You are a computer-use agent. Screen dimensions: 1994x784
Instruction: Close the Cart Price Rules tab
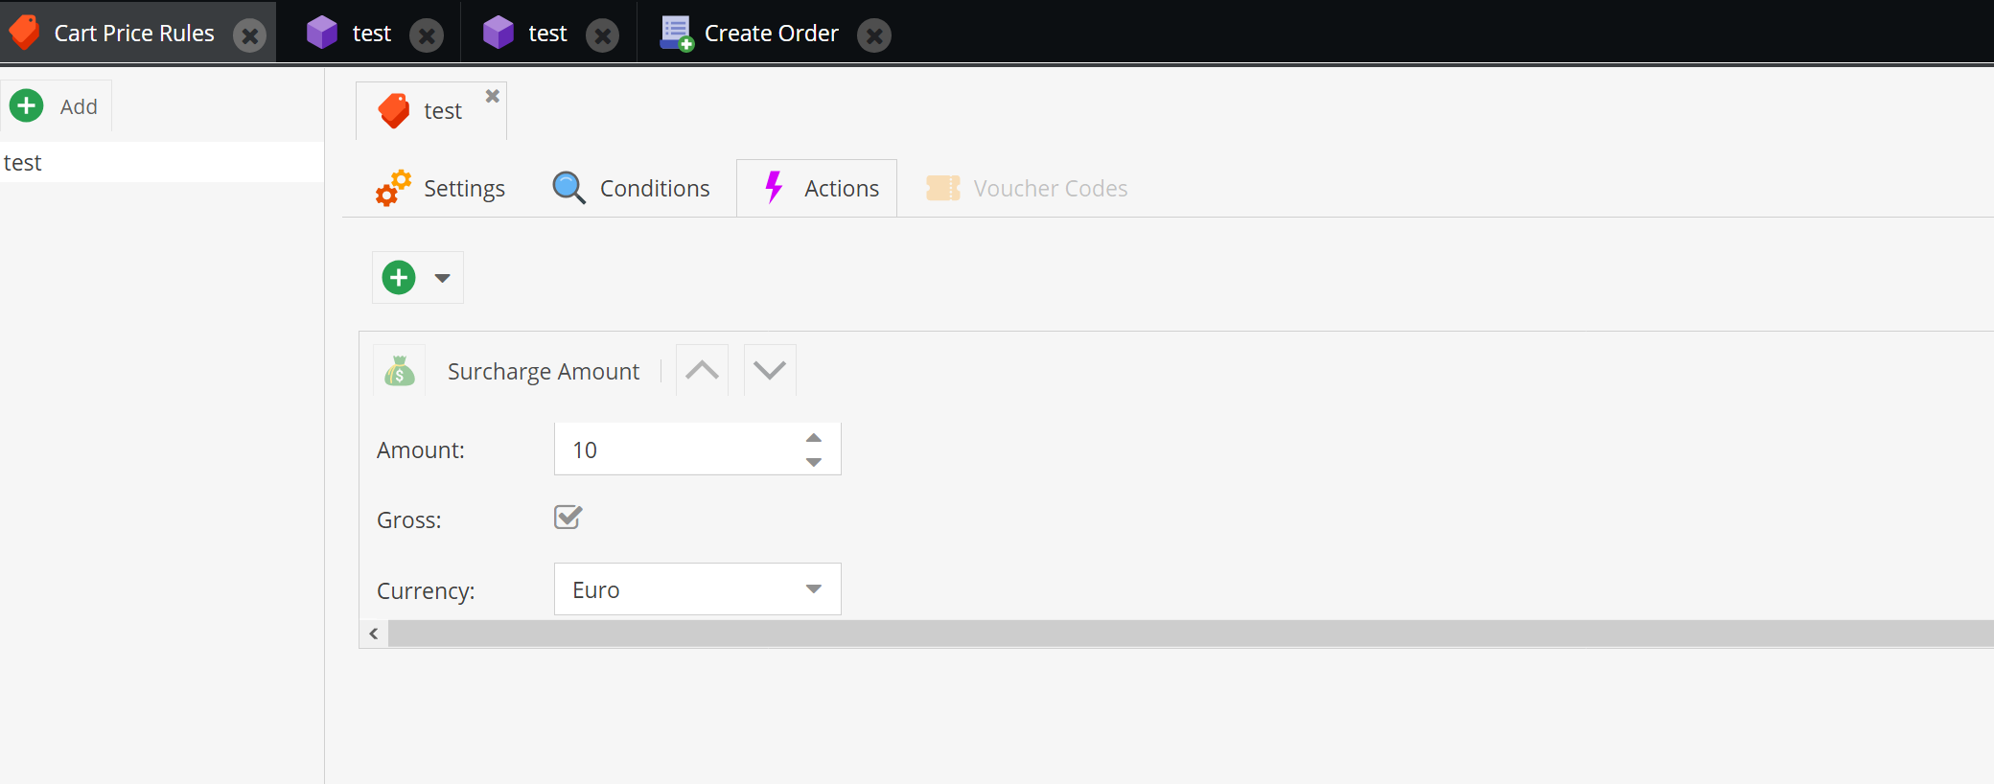(250, 35)
